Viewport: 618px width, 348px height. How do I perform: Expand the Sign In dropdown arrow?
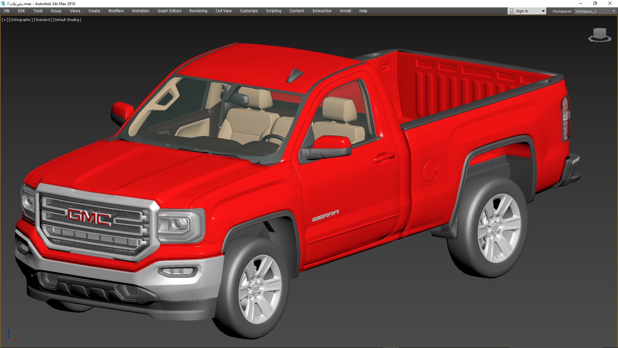[x=543, y=11]
